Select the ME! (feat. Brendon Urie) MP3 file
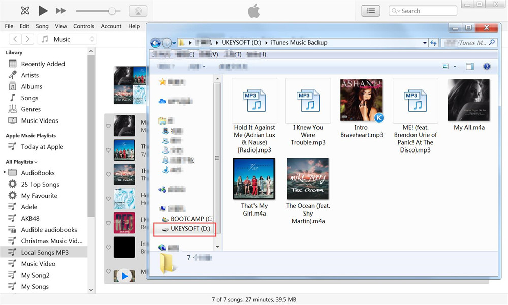Screen dimensions: 508x305 pos(416,116)
